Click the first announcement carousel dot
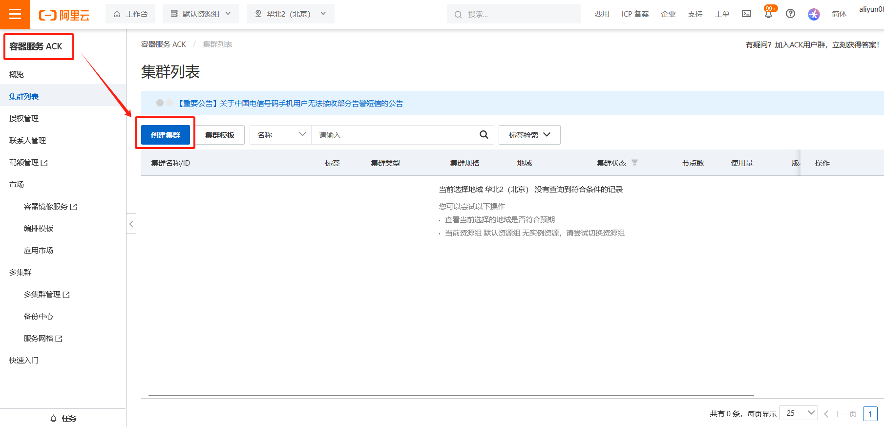 160,103
